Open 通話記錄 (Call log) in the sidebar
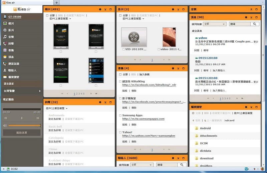267x173 pixels. click(13, 64)
